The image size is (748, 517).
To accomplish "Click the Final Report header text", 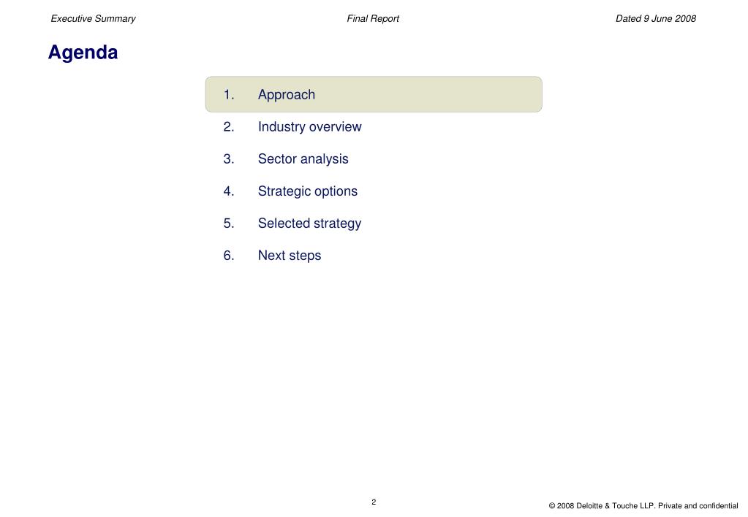I will (373, 18).
